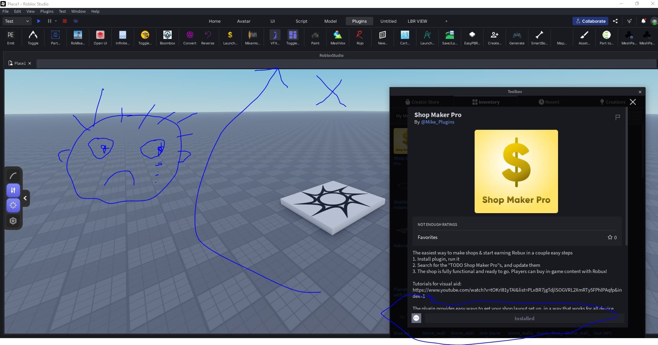Pause the simulation

tap(49, 21)
